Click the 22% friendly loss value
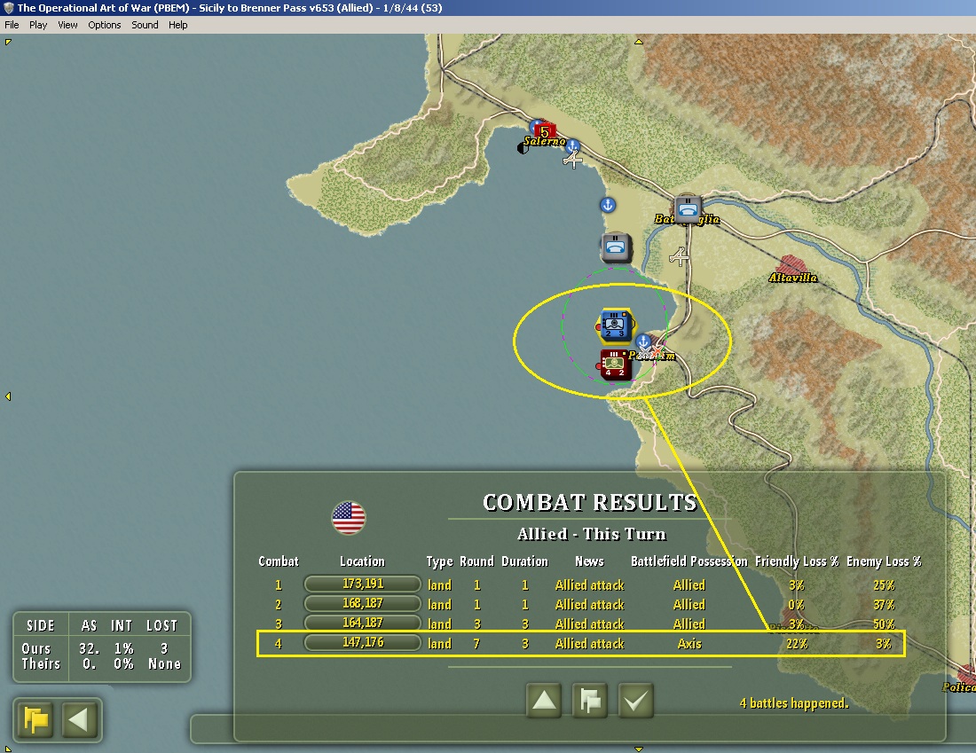 797,644
